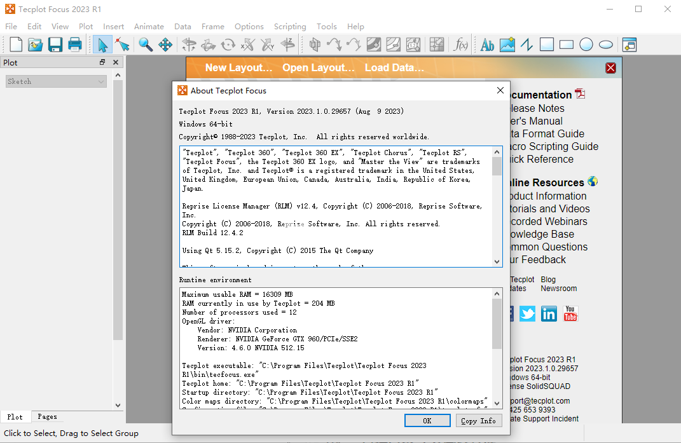Viewport: 681px width, 443px height.
Task: Open the File menu
Action: tap(11, 27)
